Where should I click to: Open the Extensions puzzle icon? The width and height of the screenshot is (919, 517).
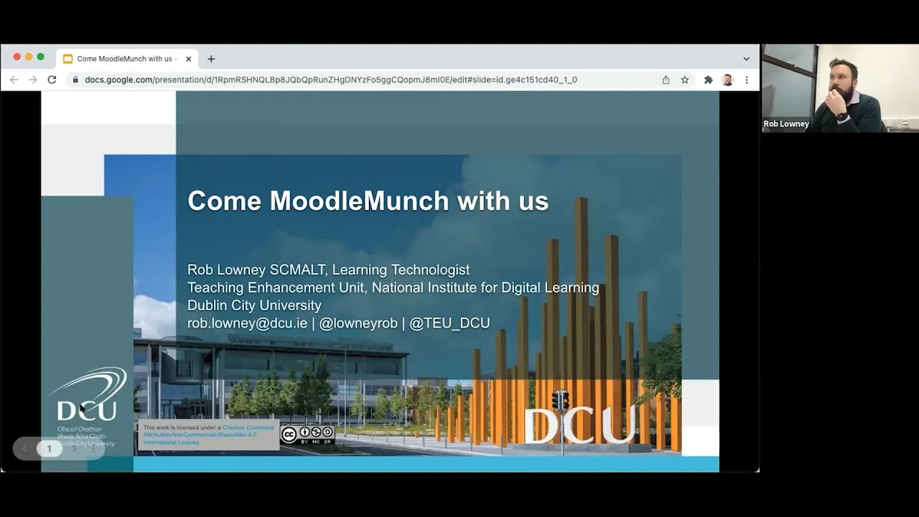pyautogui.click(x=709, y=80)
